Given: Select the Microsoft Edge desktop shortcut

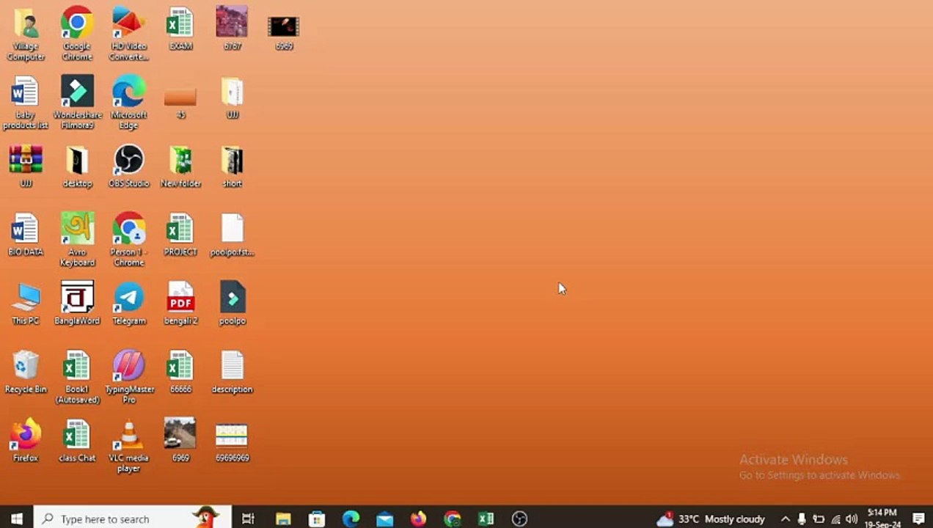Looking at the screenshot, I should pos(129,103).
